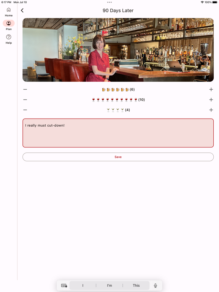Image resolution: width=219 pixels, height=292 pixels.
Task: Choose the "I'm" keyboard suggestion
Action: 109,286
